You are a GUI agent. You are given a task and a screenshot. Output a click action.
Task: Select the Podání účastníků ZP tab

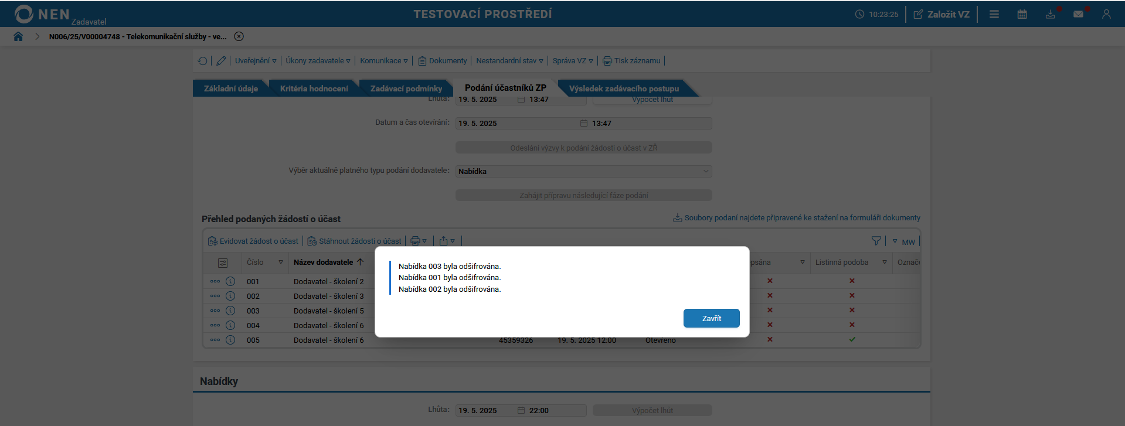505,88
